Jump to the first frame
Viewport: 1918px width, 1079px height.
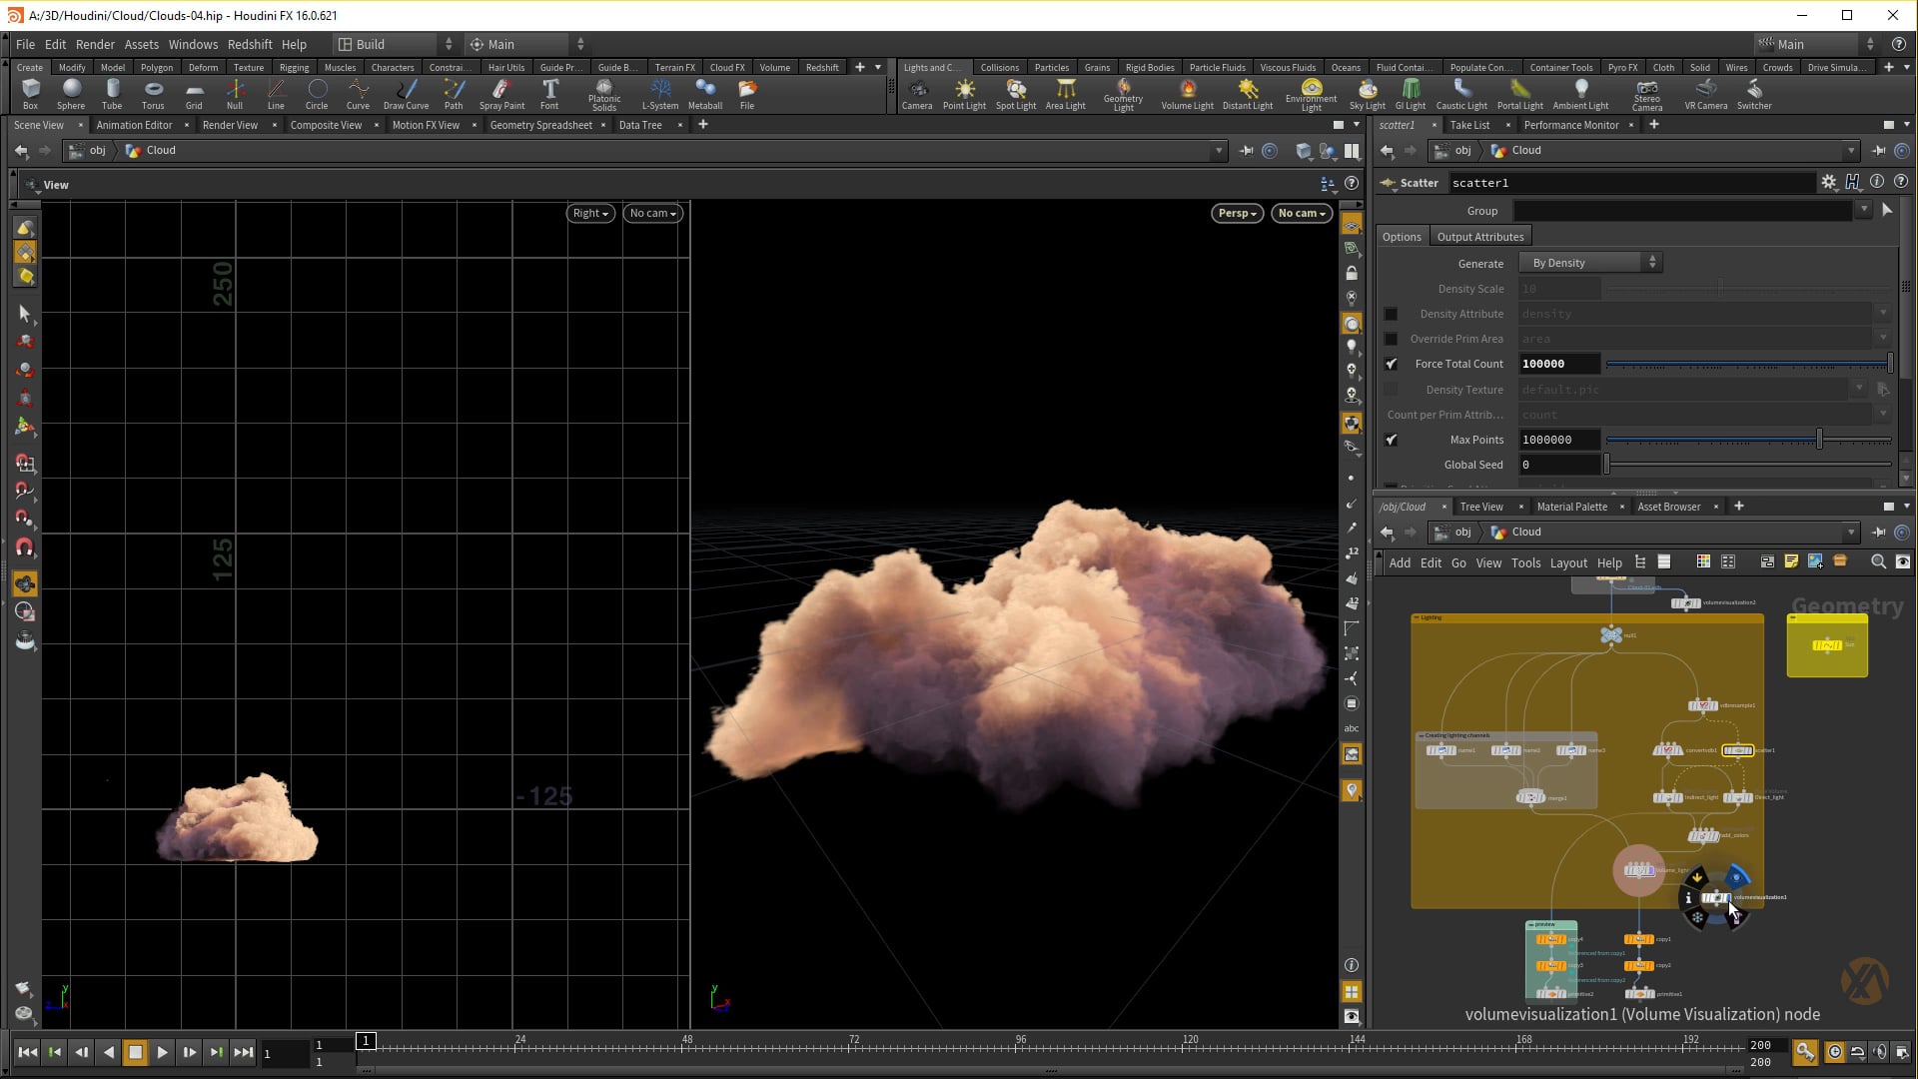click(x=27, y=1052)
